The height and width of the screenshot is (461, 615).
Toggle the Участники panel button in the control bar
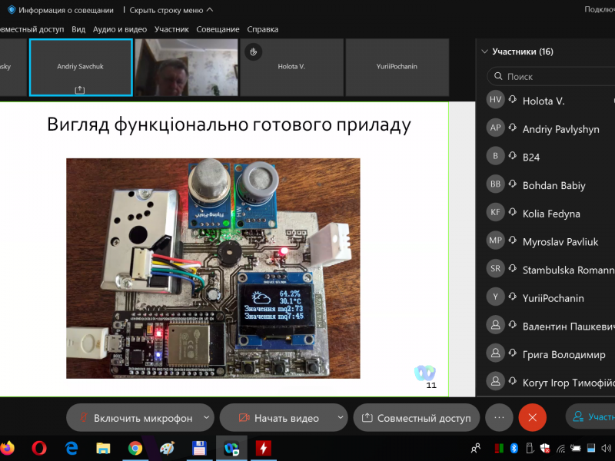tap(592, 417)
